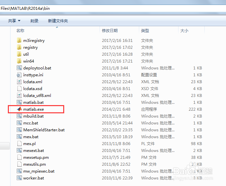
Task: Select the file name mexext.bat
Action: [x=34, y=150]
